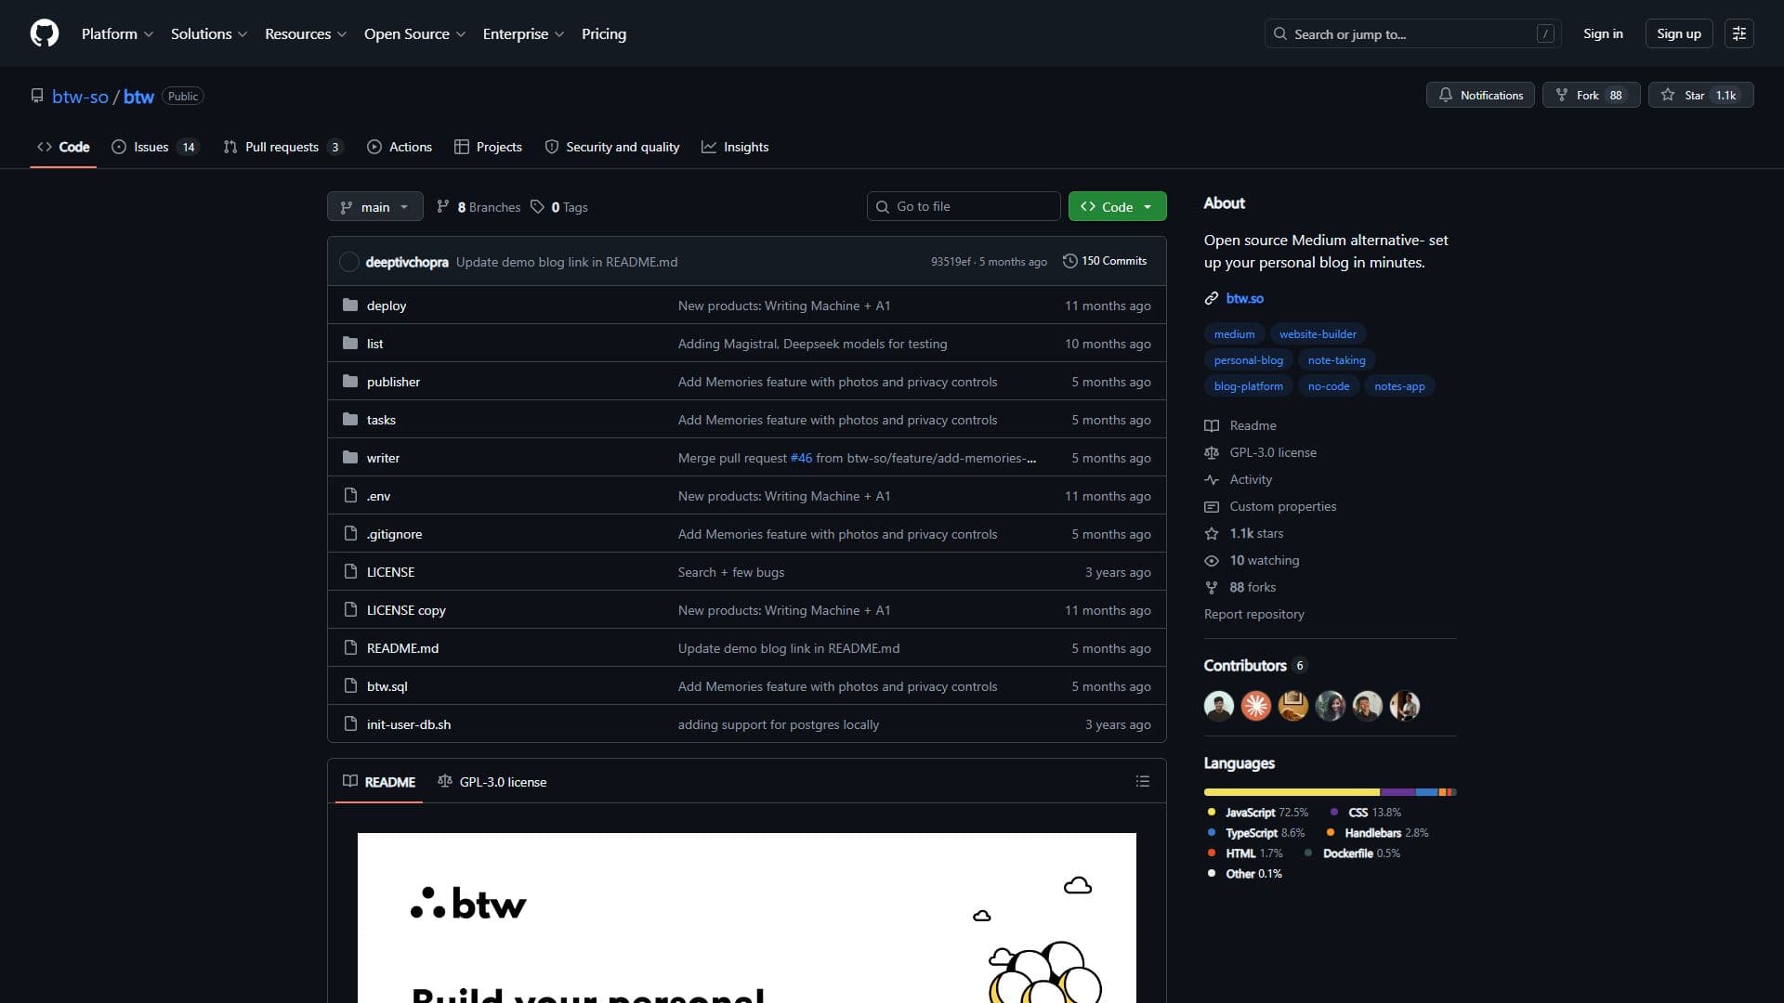Select the README tab below files
This screenshot has width=1784, height=1003.
pos(379,782)
